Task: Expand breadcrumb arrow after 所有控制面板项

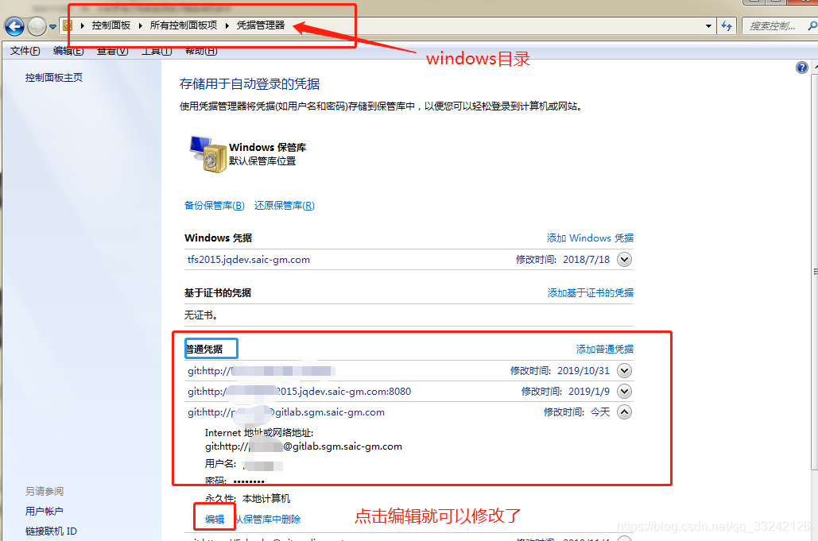Action: 227,25
